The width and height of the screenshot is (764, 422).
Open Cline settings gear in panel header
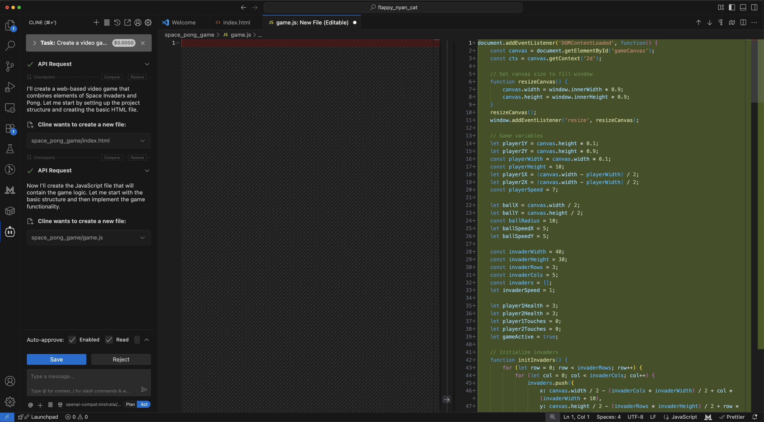pos(148,23)
